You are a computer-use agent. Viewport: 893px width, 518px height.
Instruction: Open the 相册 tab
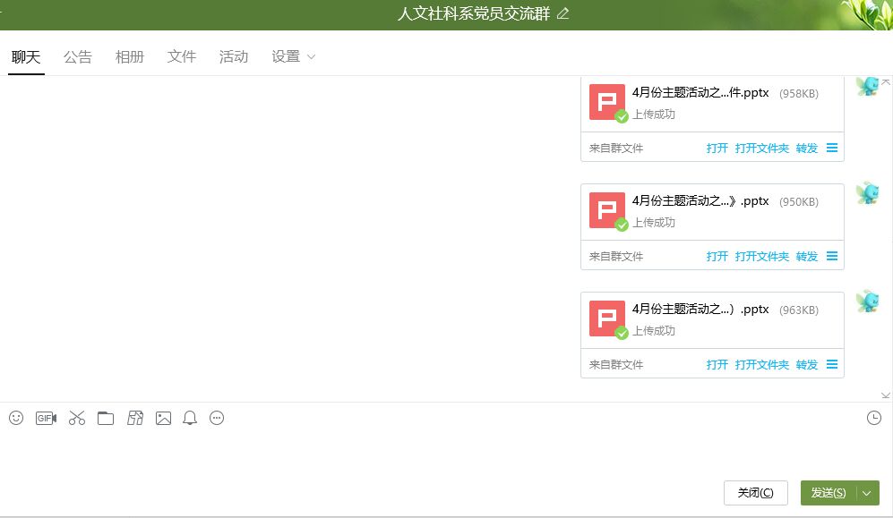pos(130,57)
